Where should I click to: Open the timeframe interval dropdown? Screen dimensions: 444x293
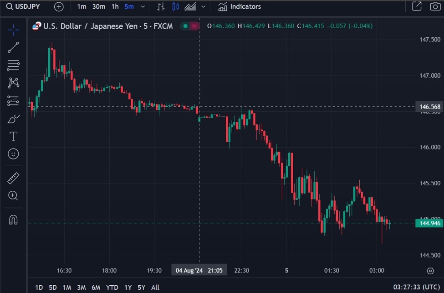pyautogui.click(x=143, y=6)
